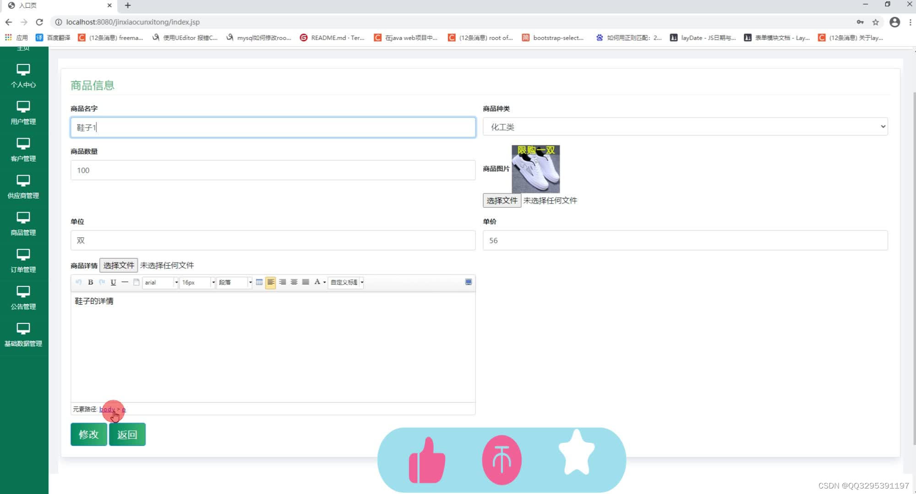Open the bootstrap-select bookmark
The height and width of the screenshot is (494, 916).
(x=553, y=38)
